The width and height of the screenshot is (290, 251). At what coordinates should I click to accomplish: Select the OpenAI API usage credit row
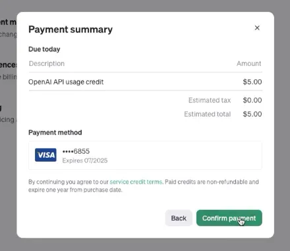pyautogui.click(x=145, y=82)
